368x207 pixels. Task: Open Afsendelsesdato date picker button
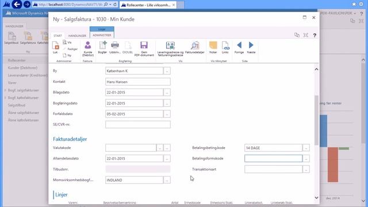point(167,159)
